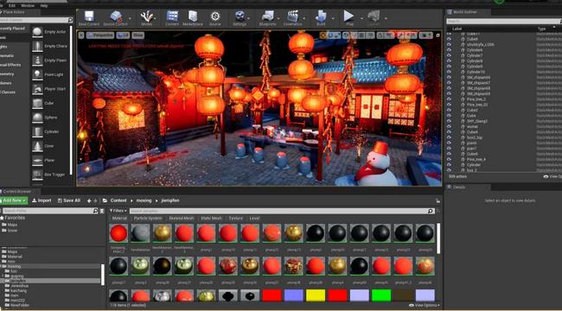Viewport: 562px width, 311px height.
Task: Toggle visibility eye for Pine_tree_4
Action: coord(449,160)
